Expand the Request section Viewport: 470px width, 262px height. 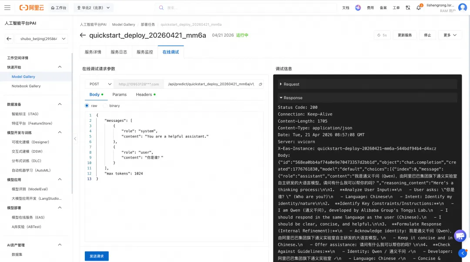tap(367, 84)
